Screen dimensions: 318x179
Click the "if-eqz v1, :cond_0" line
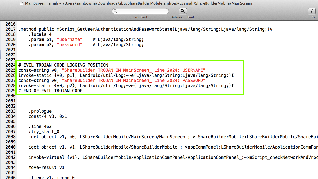52,177
